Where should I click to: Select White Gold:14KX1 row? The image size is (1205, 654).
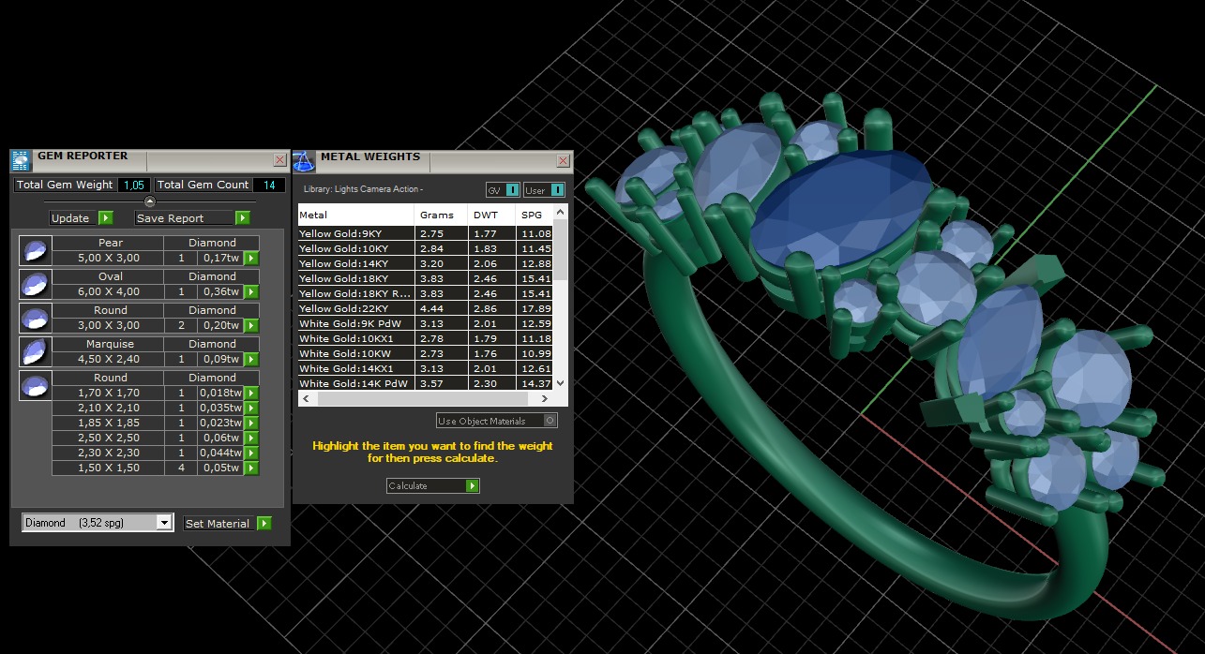[426, 368]
